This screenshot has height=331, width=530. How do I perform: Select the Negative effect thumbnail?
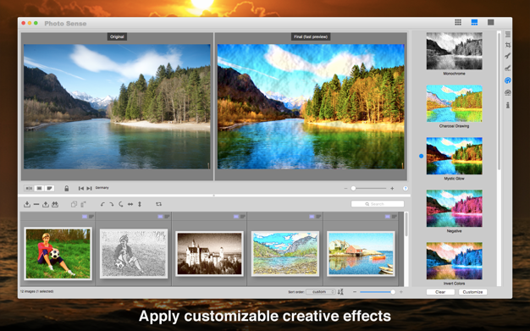[x=455, y=208]
